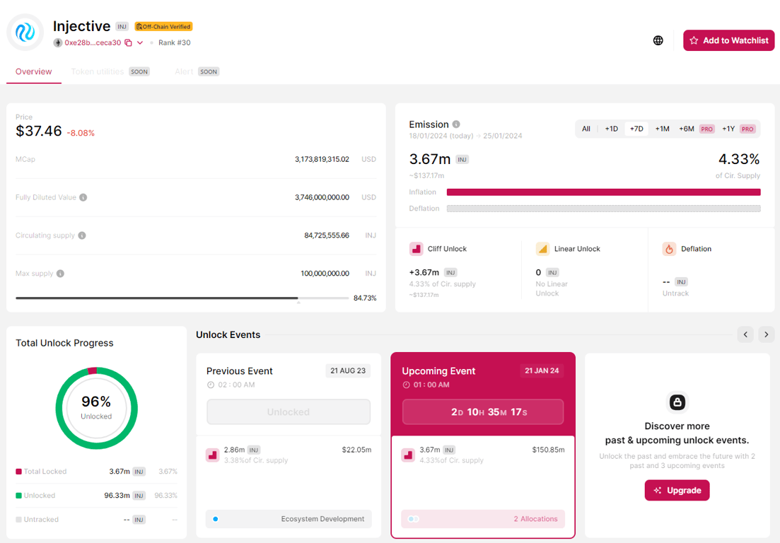Click the Max supply progress bar
Viewport: 780px width, 543px height.
(x=180, y=298)
